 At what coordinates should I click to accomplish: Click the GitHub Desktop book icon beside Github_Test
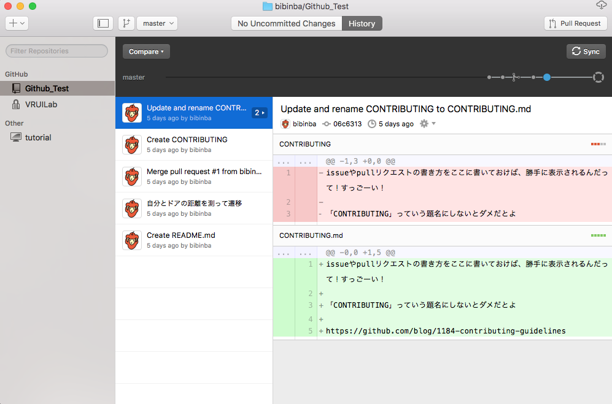tap(16, 88)
